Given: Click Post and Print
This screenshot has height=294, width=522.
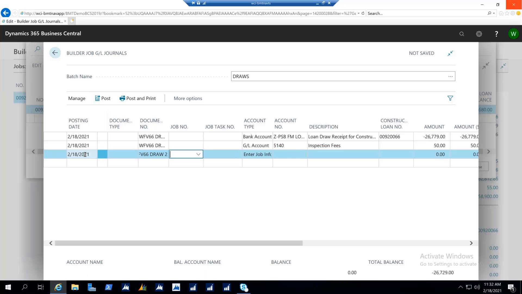Looking at the screenshot, I should [x=138, y=98].
